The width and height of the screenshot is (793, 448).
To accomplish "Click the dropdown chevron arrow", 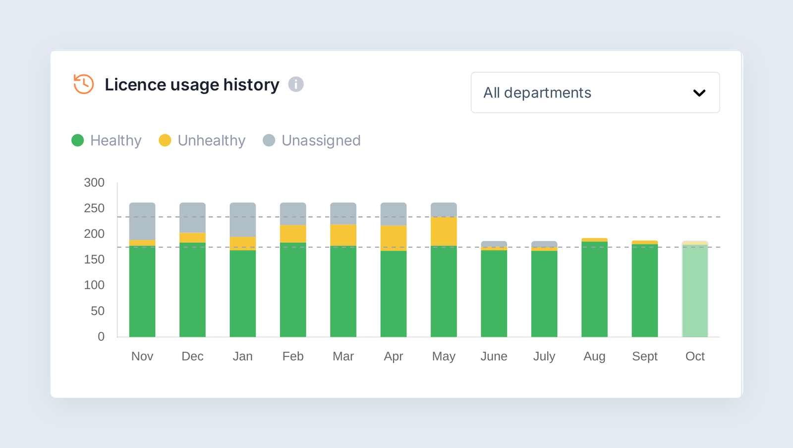I will pyautogui.click(x=699, y=93).
